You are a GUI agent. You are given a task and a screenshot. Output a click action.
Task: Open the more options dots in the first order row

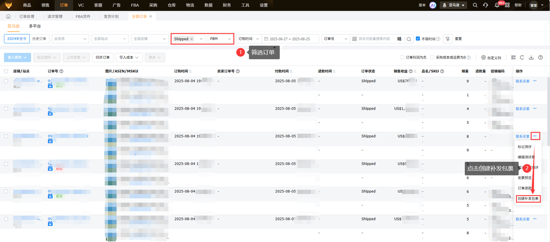tap(535, 81)
